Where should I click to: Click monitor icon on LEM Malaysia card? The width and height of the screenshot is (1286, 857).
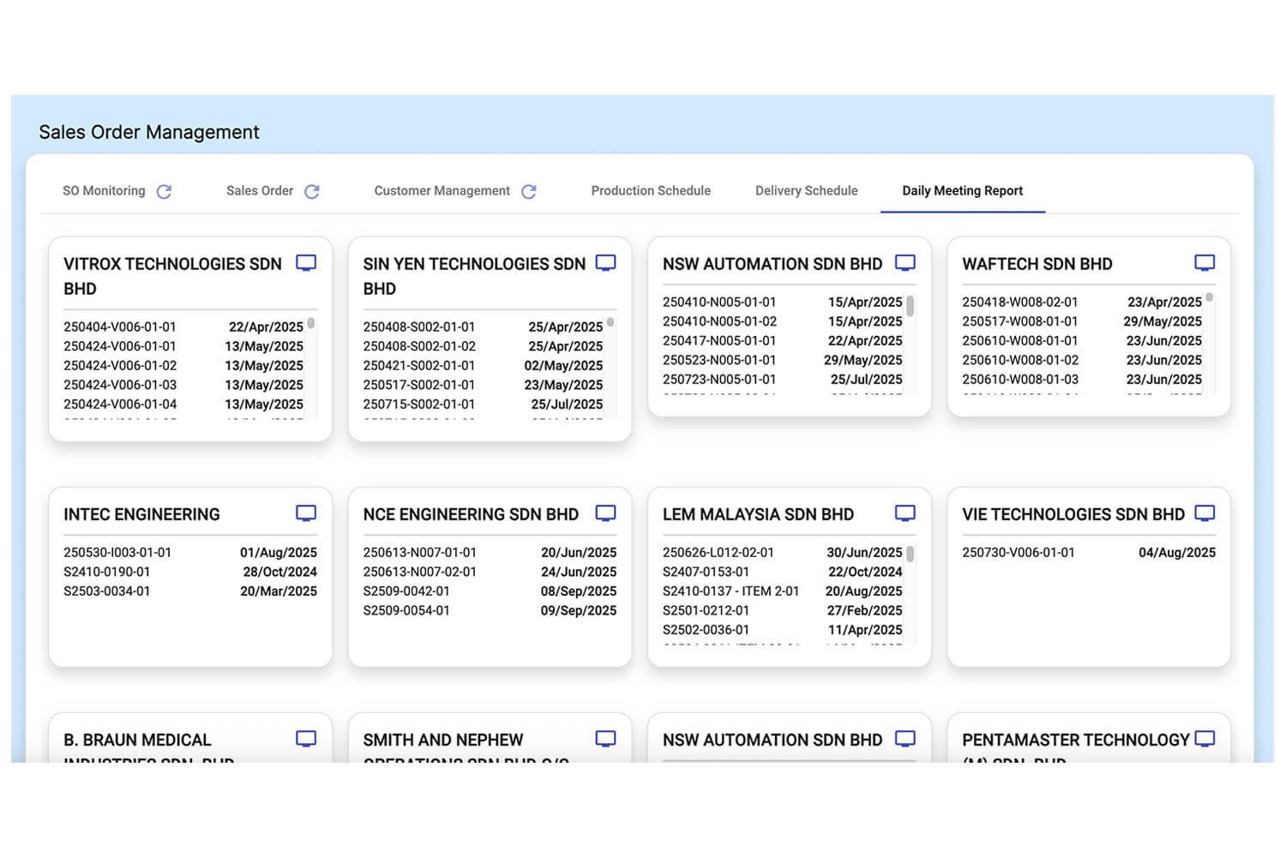pyautogui.click(x=905, y=513)
